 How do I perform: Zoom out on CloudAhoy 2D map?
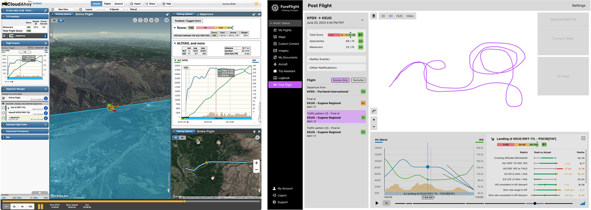click(256, 170)
